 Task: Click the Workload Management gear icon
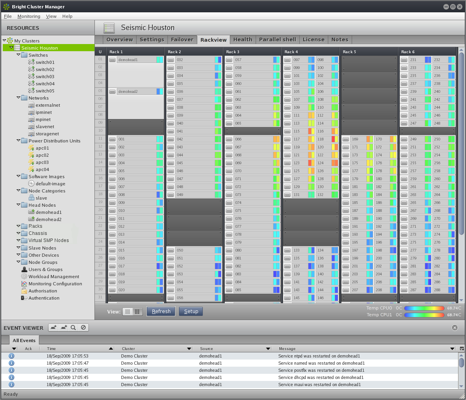pyautogui.click(x=24, y=276)
